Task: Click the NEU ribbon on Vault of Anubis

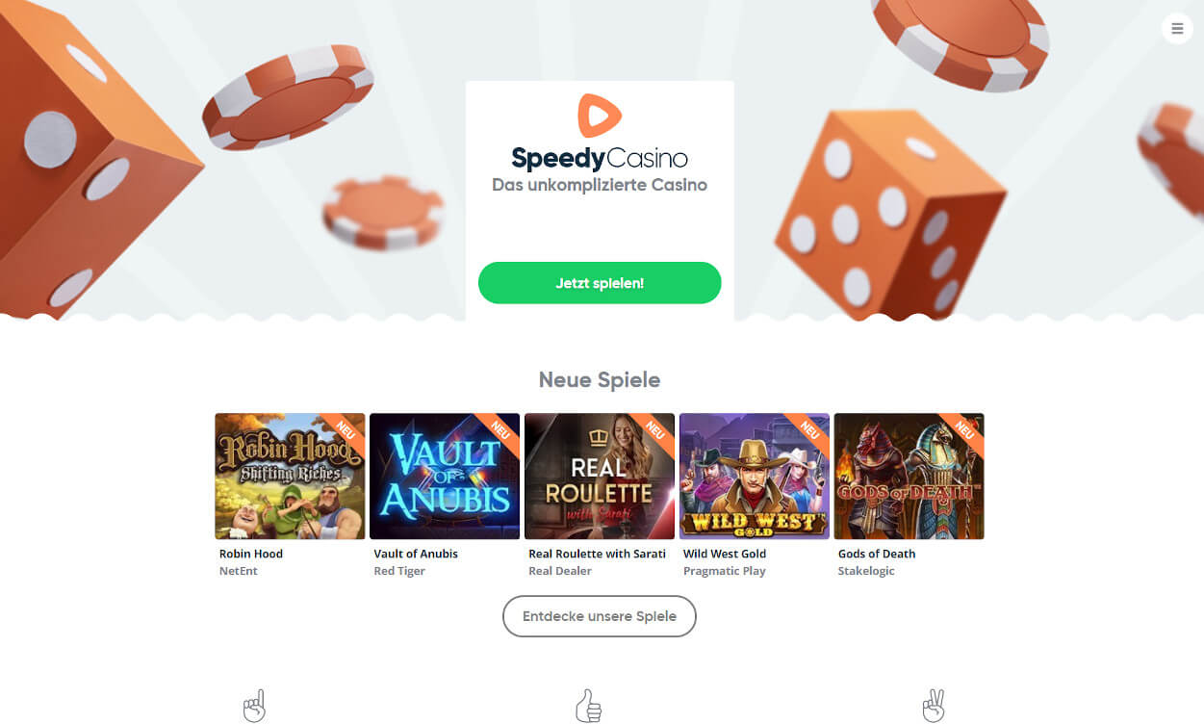Action: 499,429
